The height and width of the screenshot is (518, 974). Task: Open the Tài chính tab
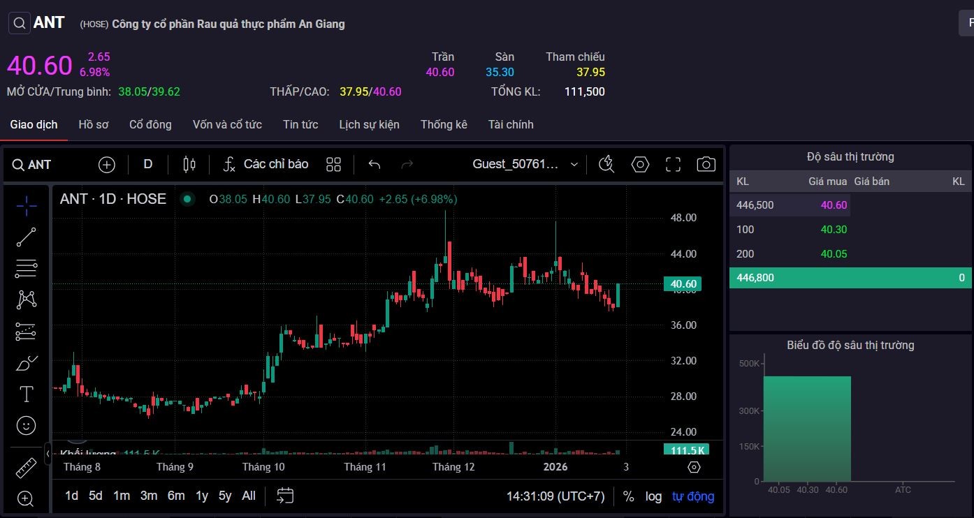pyautogui.click(x=511, y=124)
